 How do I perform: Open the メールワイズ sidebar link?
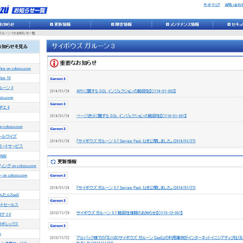8,137
